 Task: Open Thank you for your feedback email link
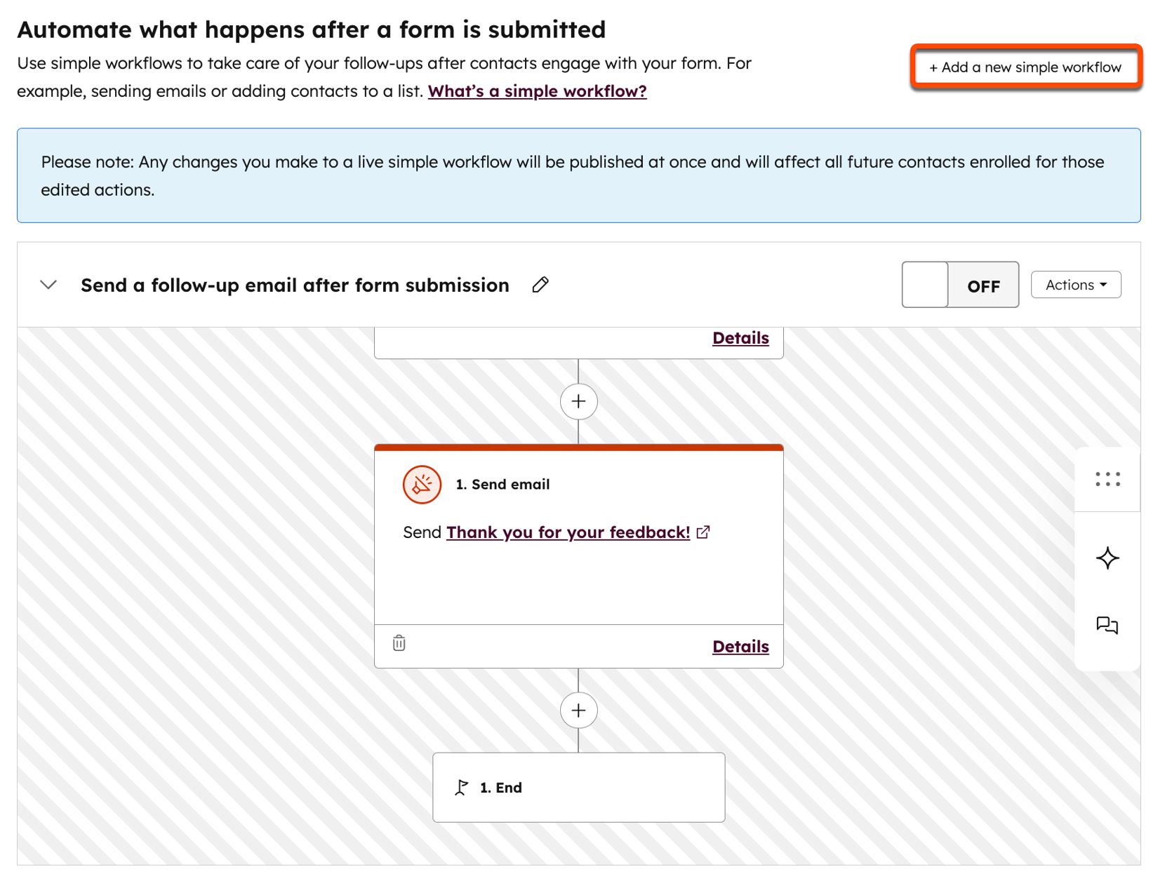pos(568,532)
